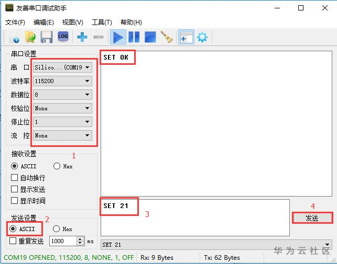
Task: Open settings via the gear icon
Action: click(x=202, y=37)
